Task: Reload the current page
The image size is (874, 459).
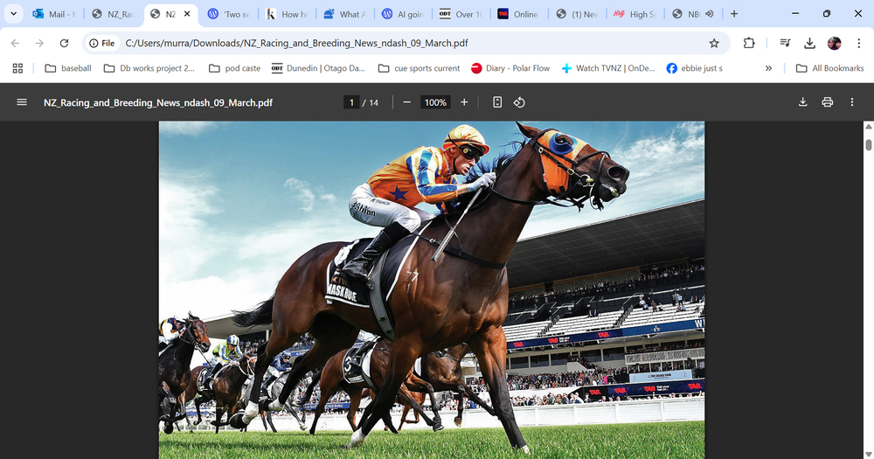Action: point(64,43)
